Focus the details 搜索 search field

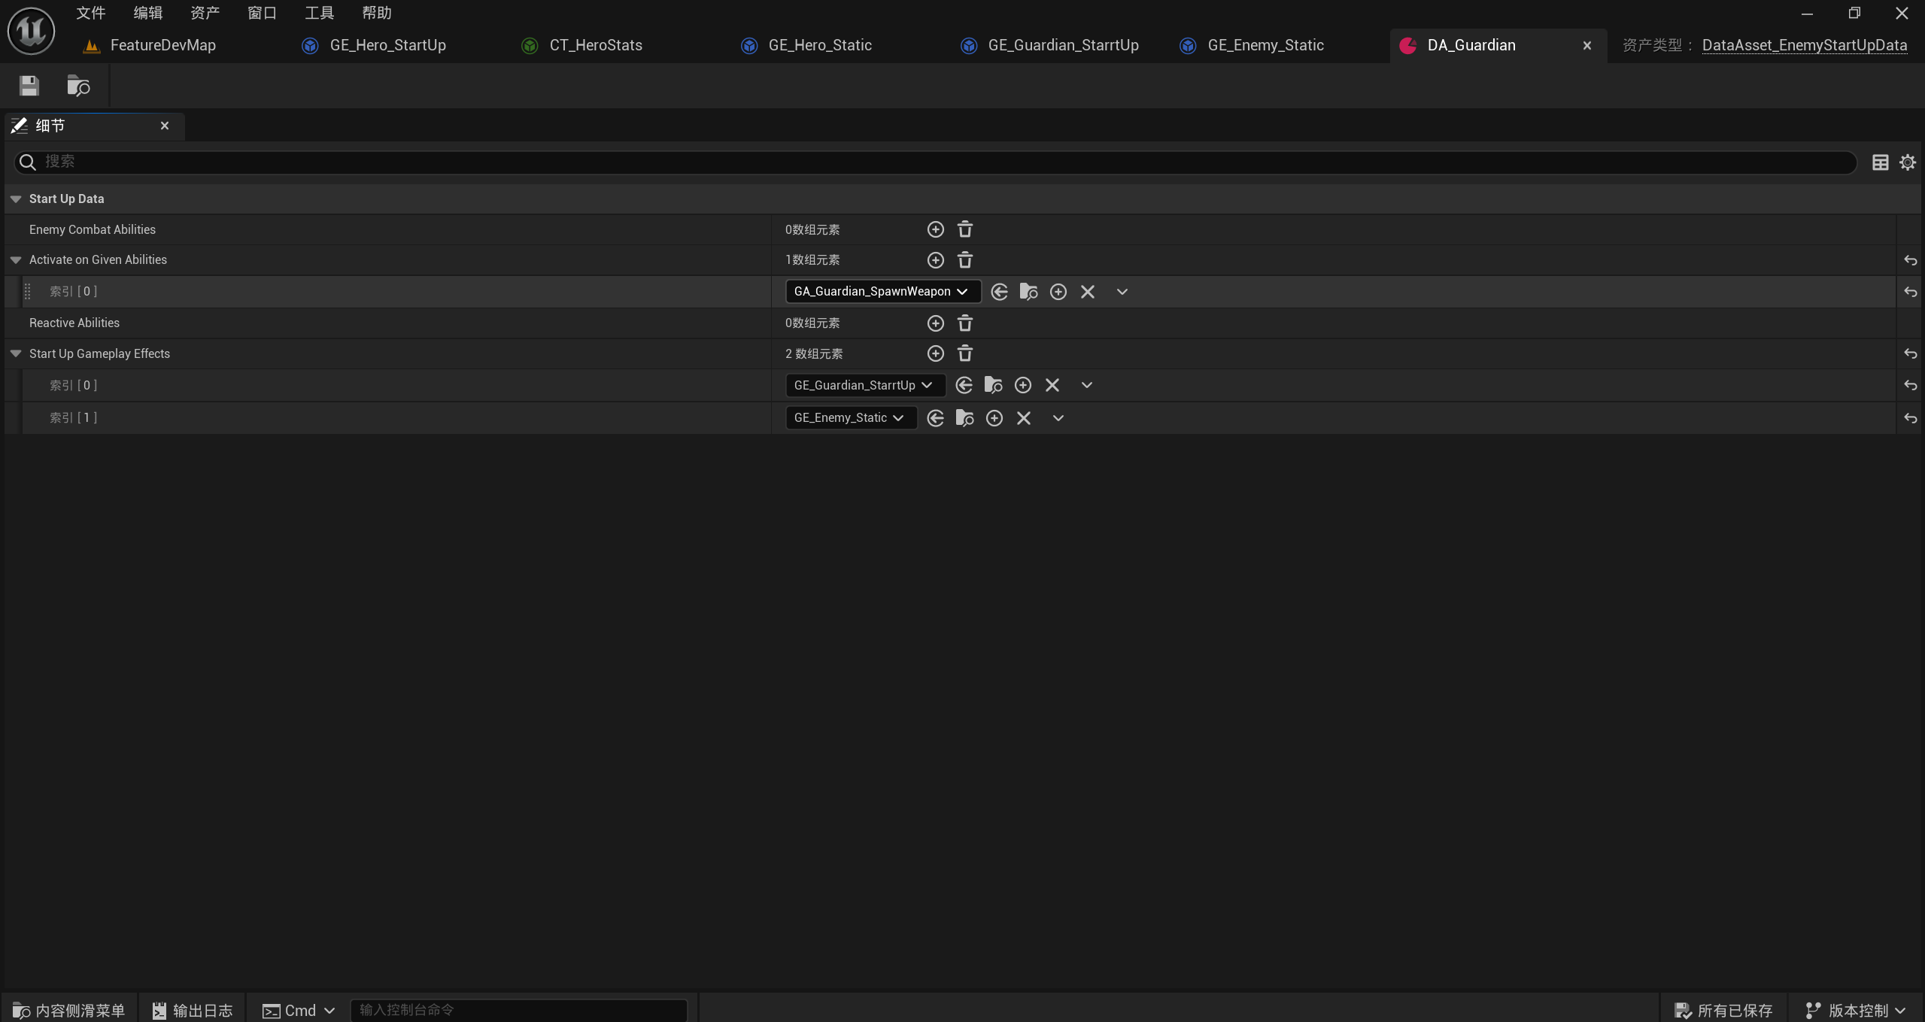point(935,162)
